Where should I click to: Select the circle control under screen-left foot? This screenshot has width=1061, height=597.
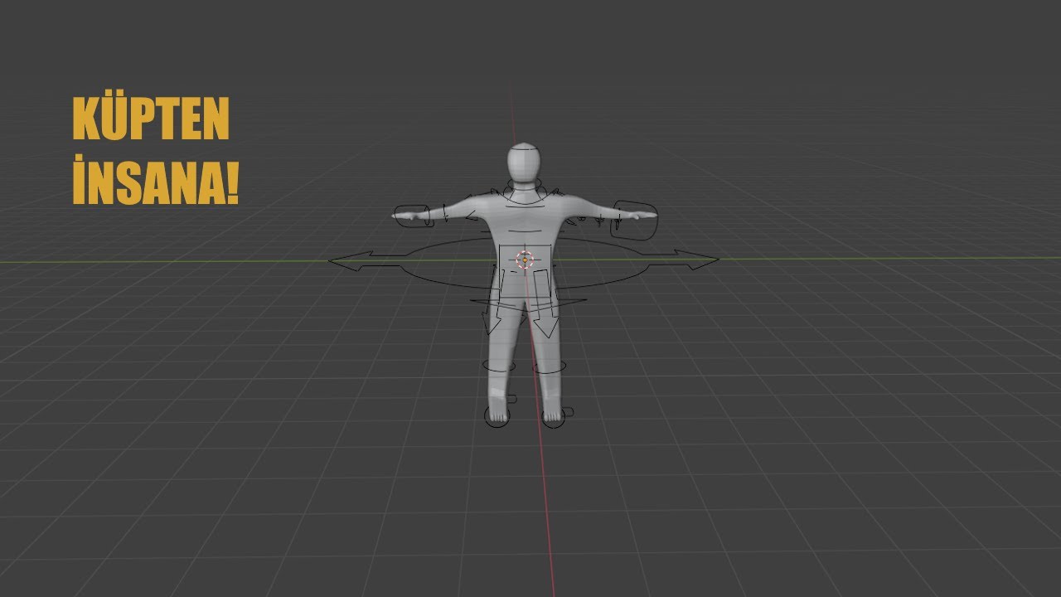tap(496, 417)
